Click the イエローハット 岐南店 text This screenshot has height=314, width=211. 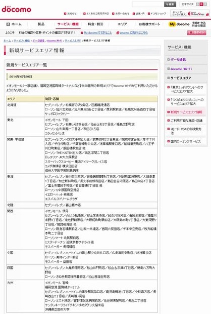pos(59,194)
